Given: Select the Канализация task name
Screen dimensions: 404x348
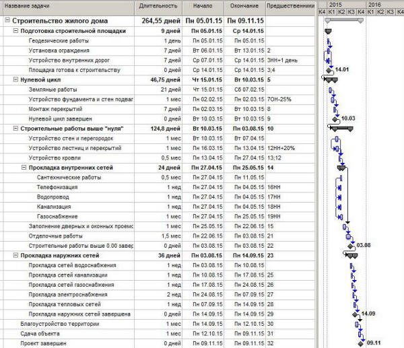Looking at the screenshot, I should click(54, 207).
